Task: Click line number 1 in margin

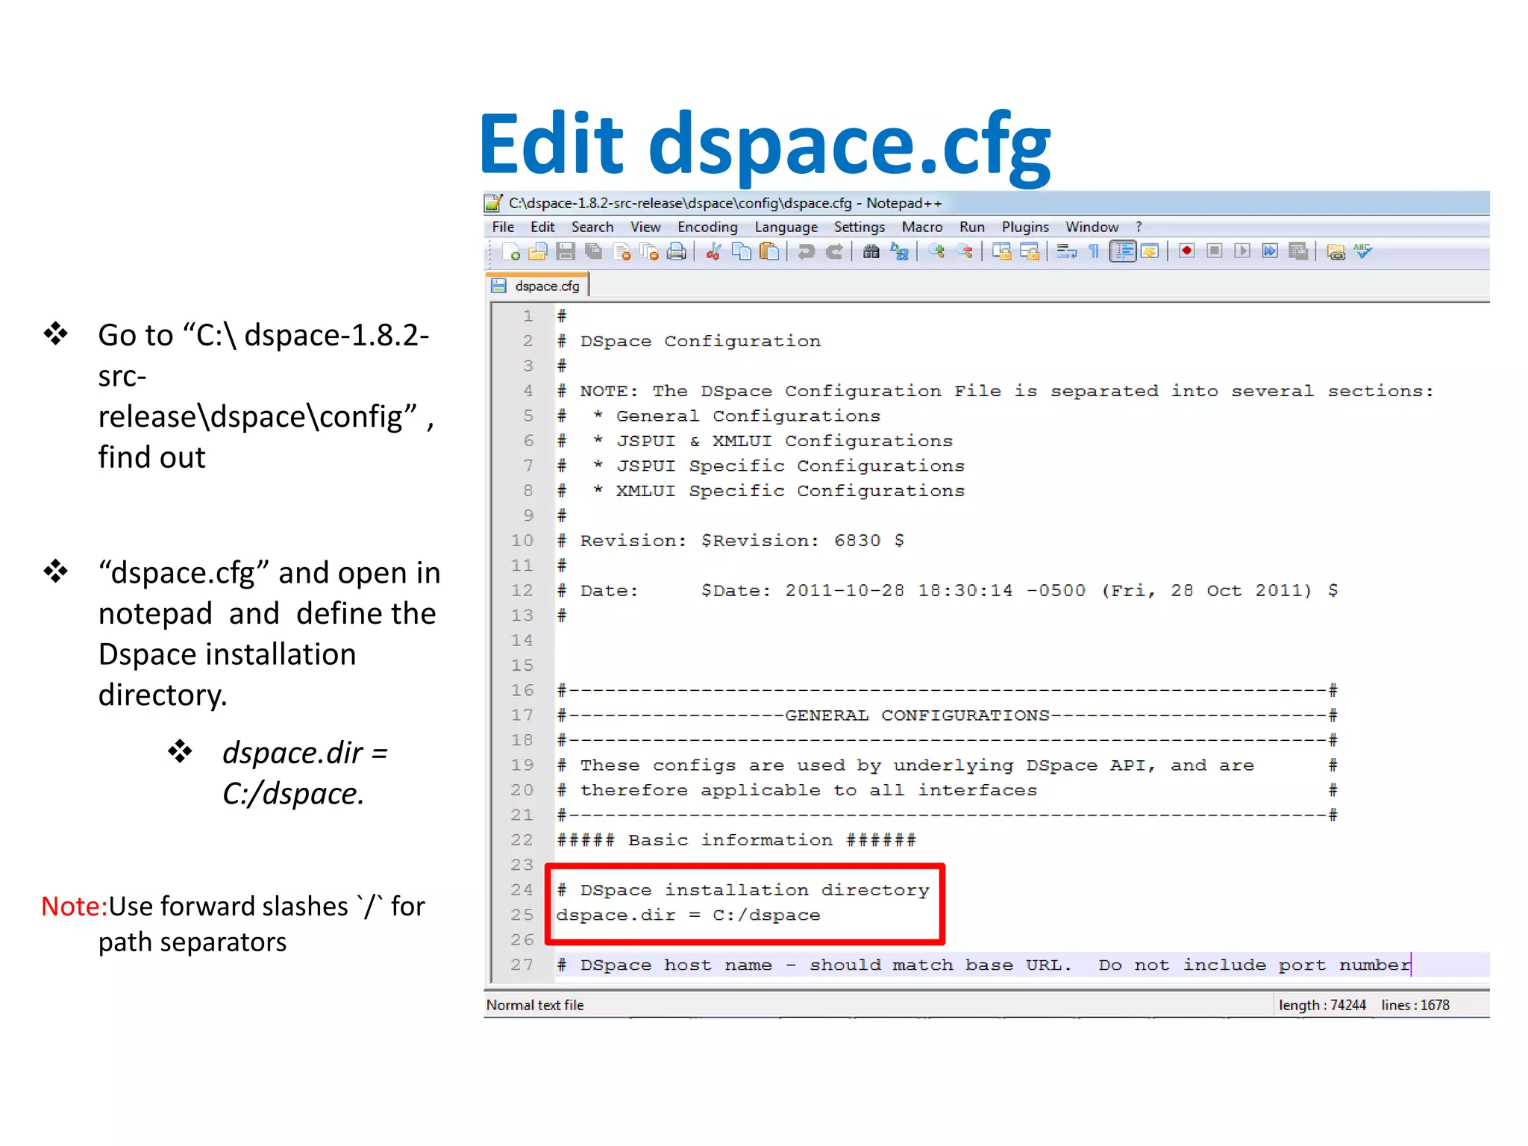Action: [x=528, y=316]
